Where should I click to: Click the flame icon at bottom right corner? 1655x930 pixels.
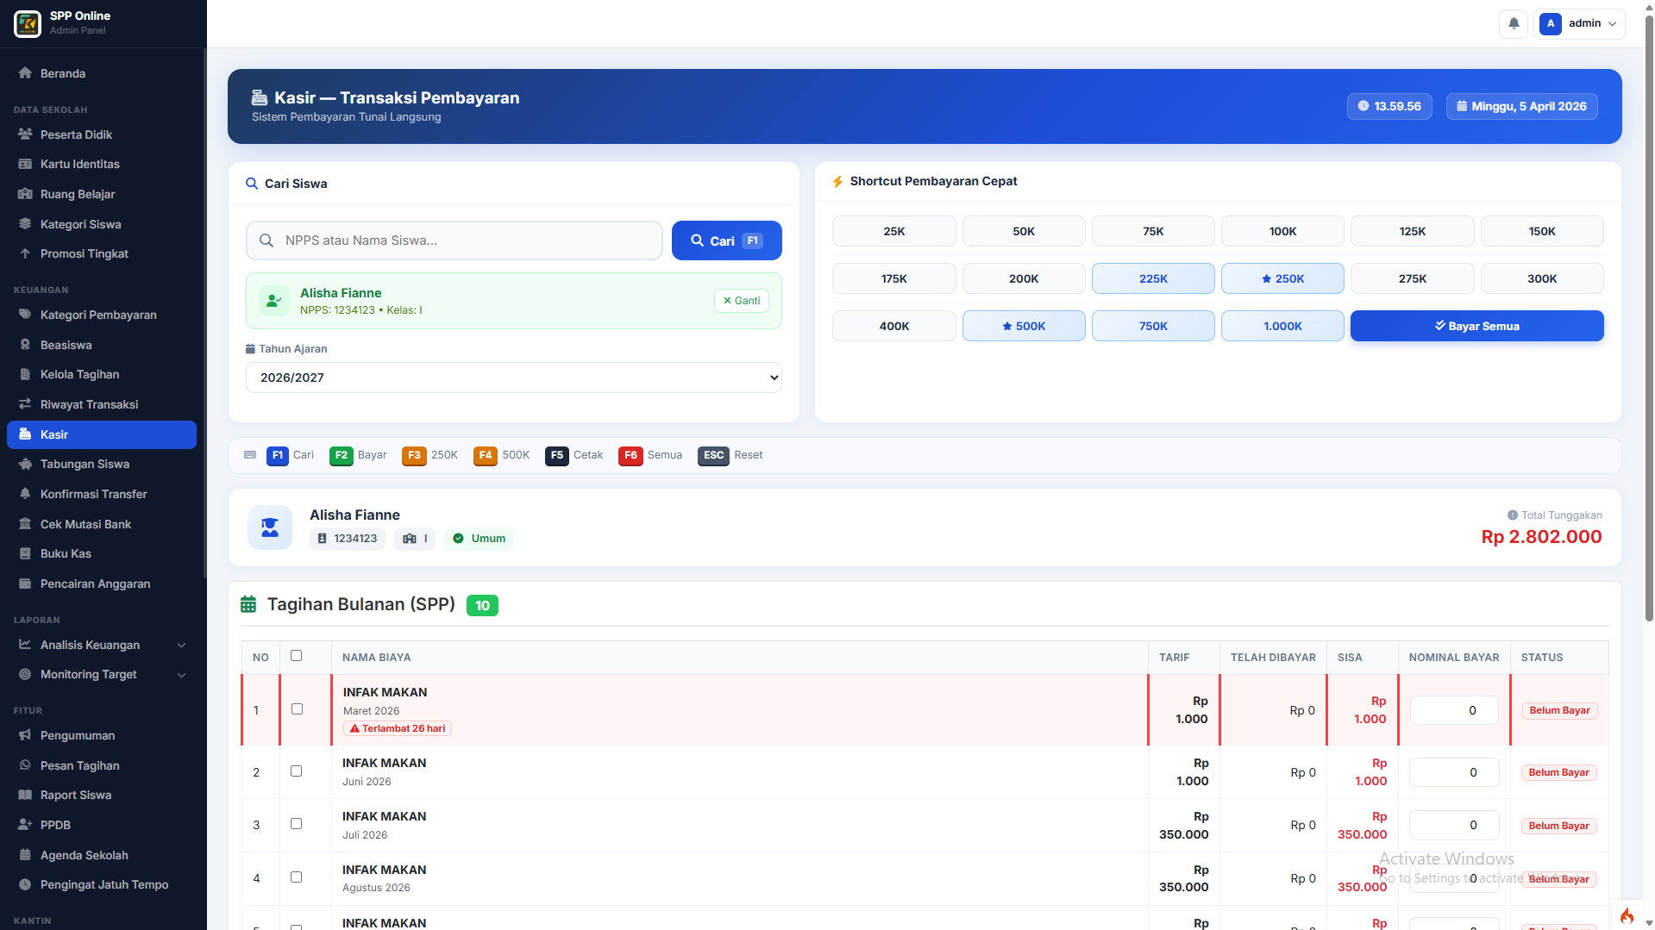[1627, 915]
